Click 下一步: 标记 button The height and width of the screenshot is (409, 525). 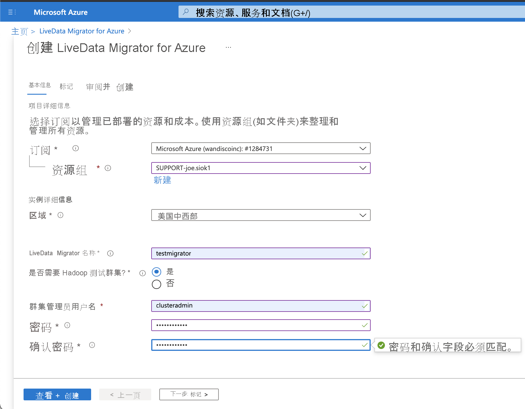[189, 394]
